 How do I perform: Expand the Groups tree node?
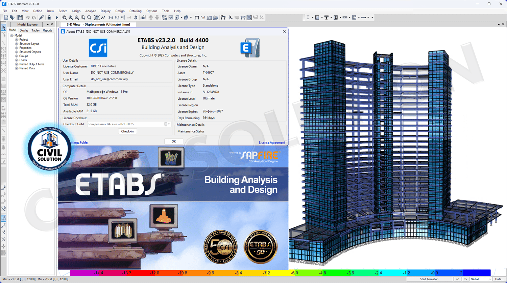(17, 56)
